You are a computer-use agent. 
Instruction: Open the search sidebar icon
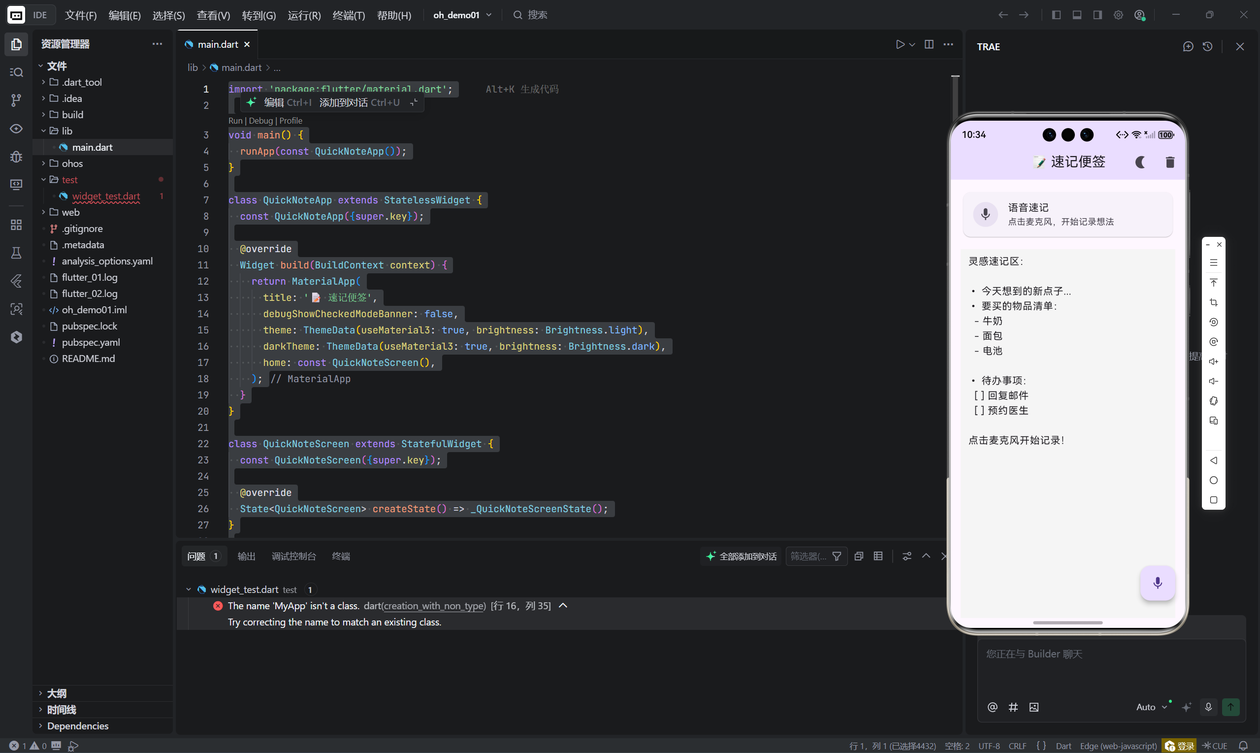click(x=16, y=72)
